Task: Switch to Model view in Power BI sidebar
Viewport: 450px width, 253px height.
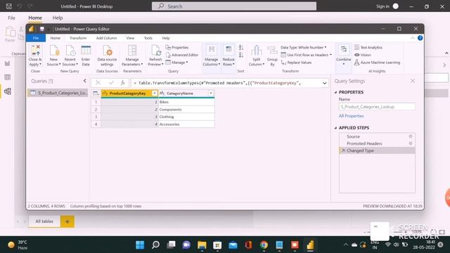Action: (x=8, y=91)
